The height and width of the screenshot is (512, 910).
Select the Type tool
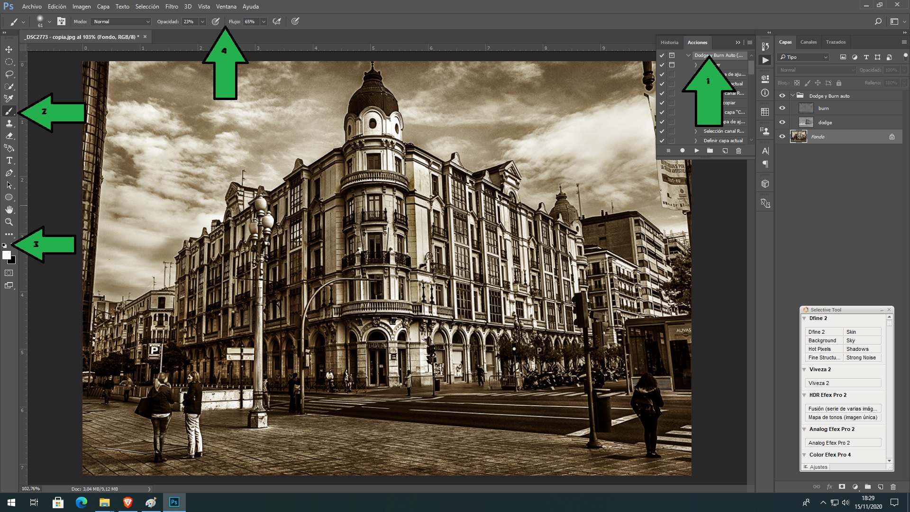(9, 160)
